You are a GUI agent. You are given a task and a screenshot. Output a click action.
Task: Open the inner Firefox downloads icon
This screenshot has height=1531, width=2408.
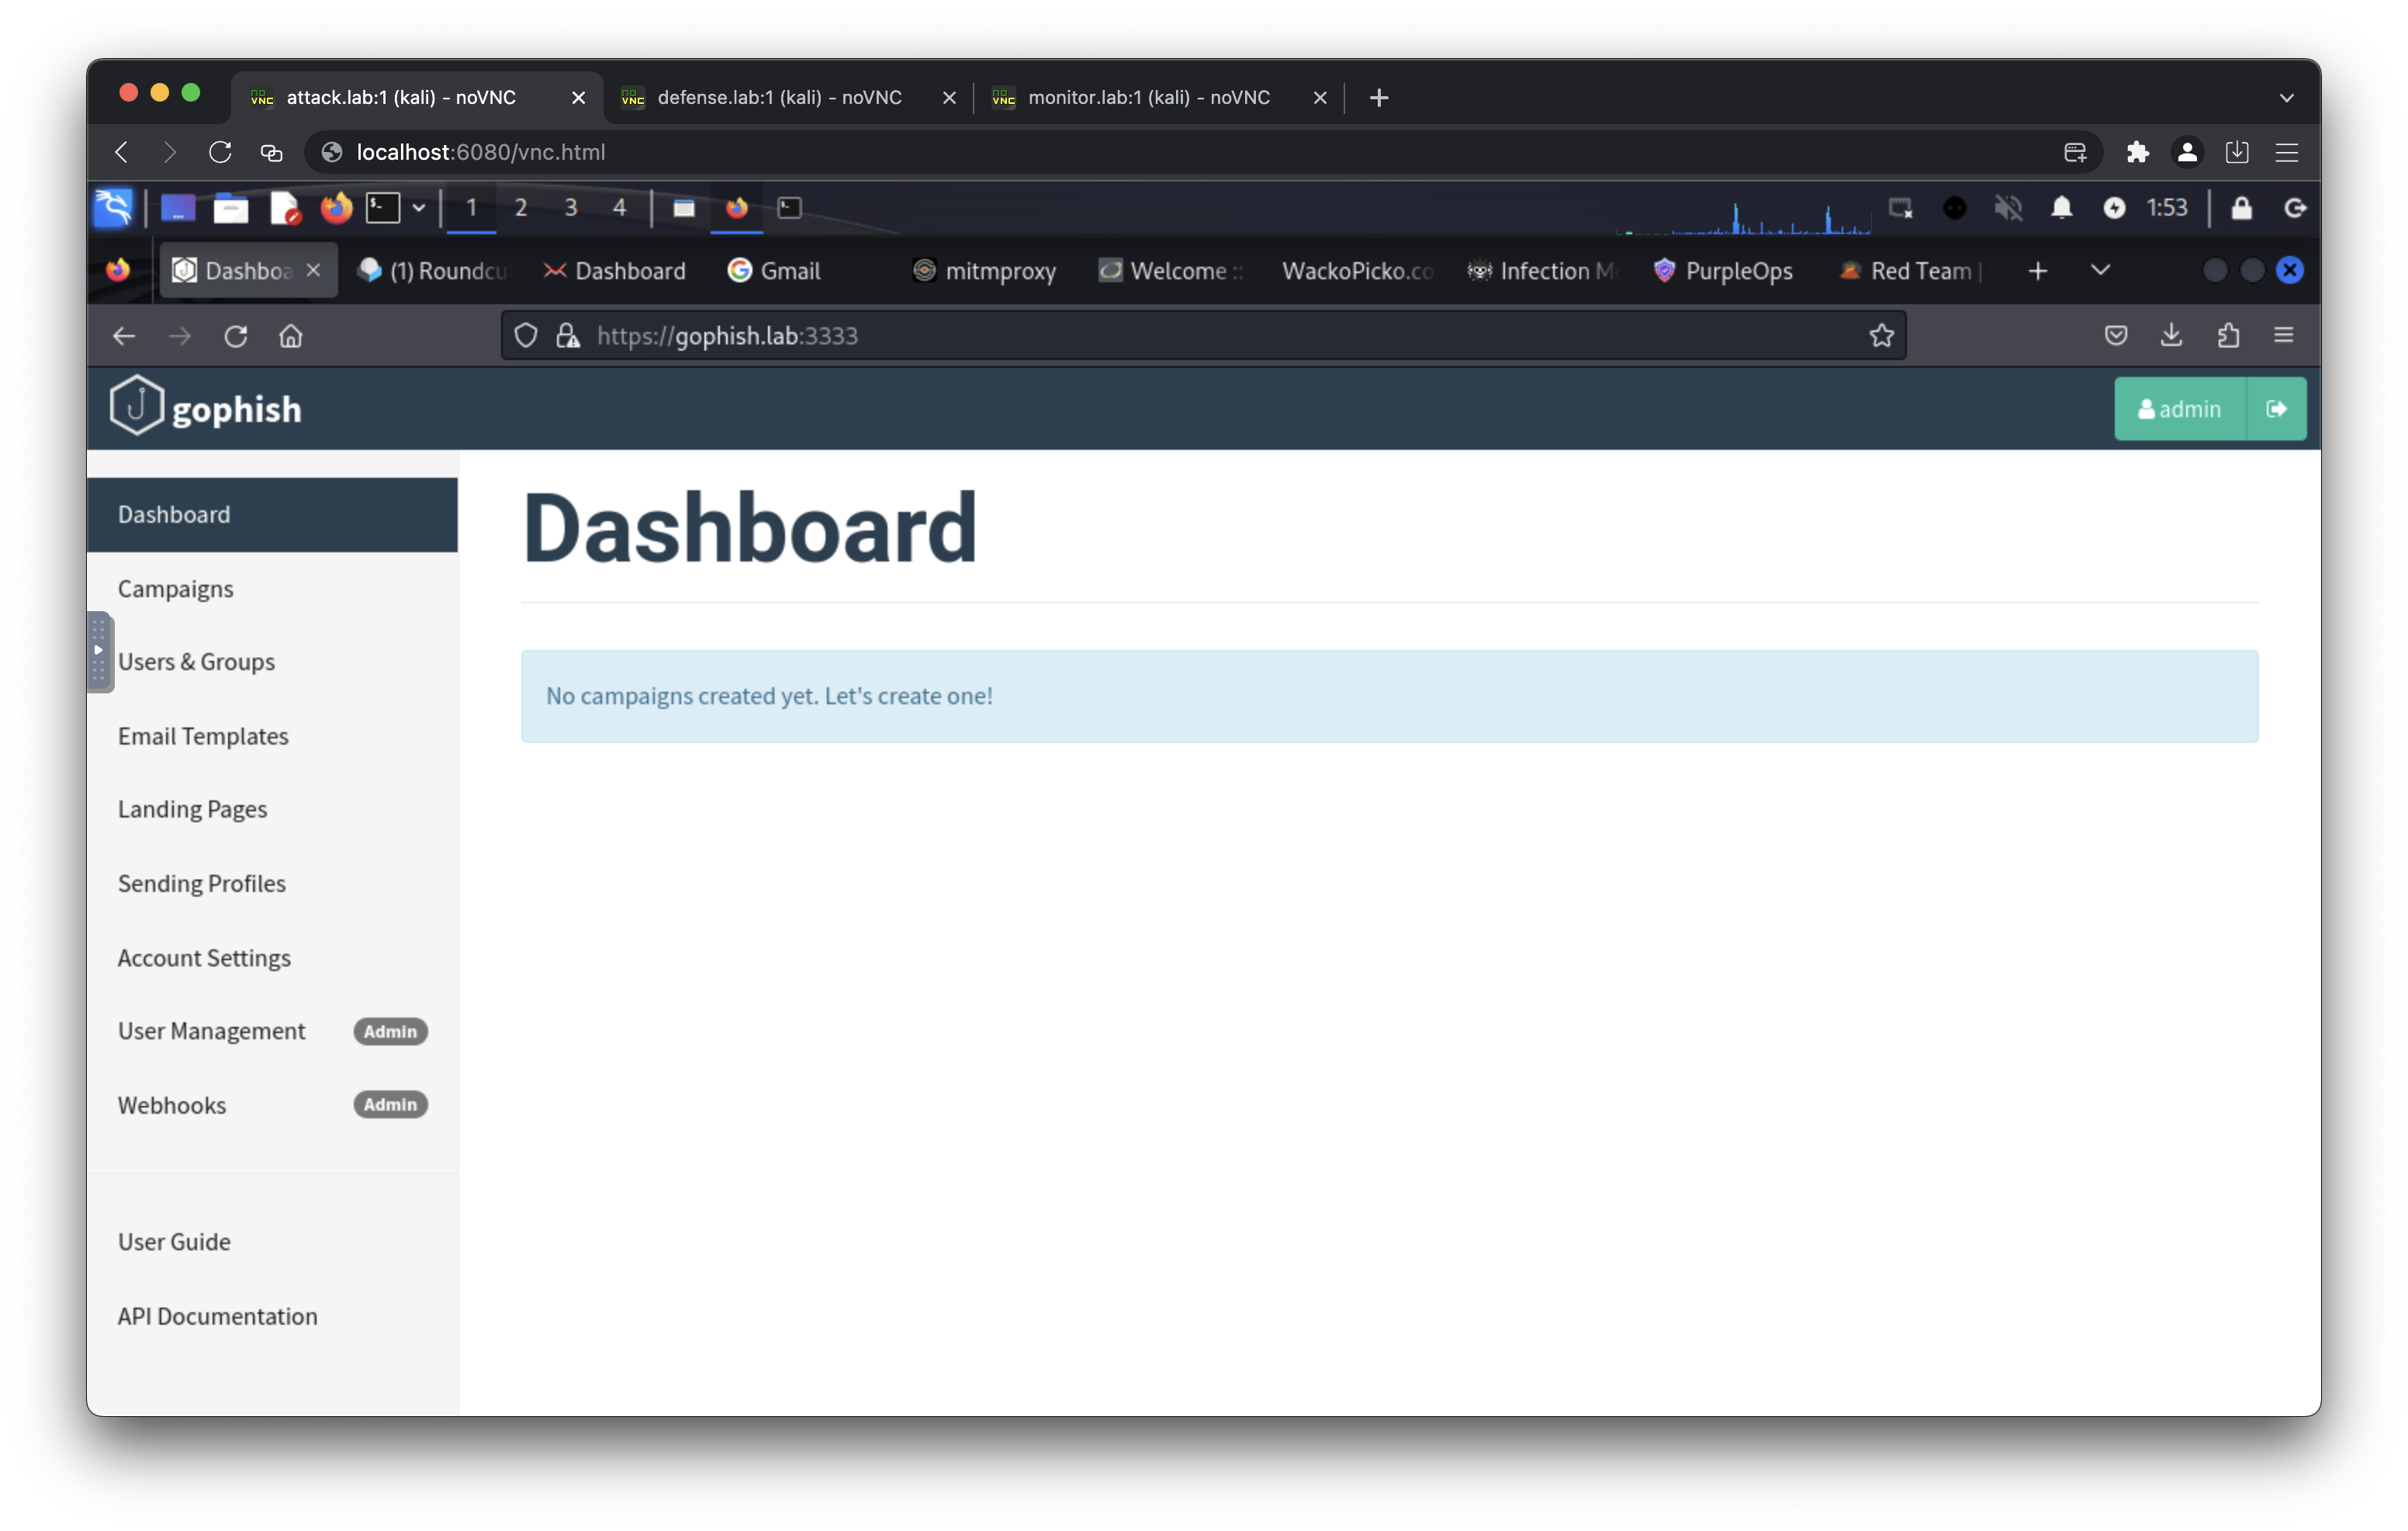pyautogui.click(x=2171, y=336)
